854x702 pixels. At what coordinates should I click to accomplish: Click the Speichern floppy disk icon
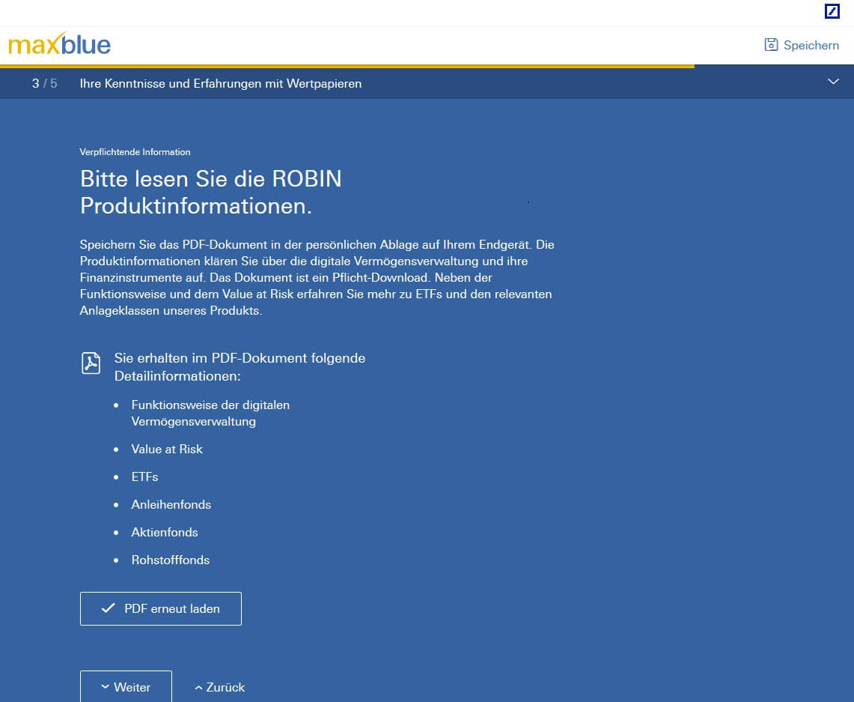771,45
